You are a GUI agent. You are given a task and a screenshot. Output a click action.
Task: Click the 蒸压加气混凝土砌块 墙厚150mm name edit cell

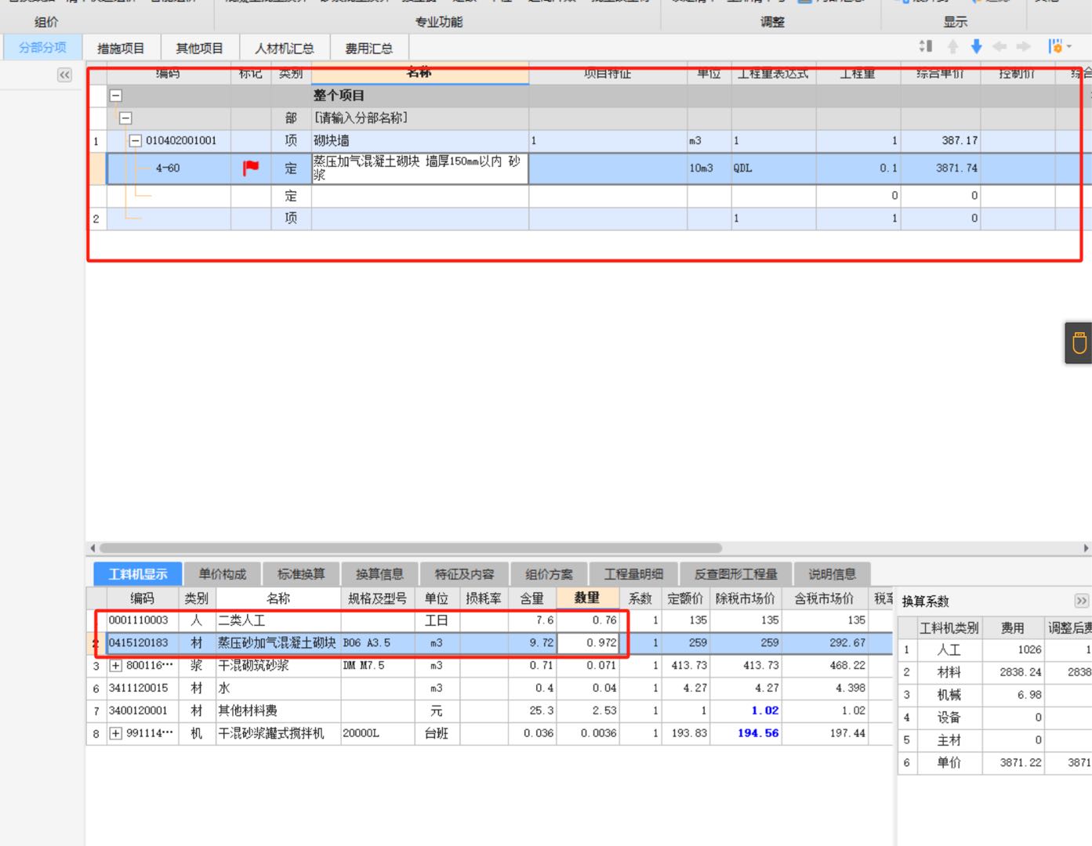[419, 168]
